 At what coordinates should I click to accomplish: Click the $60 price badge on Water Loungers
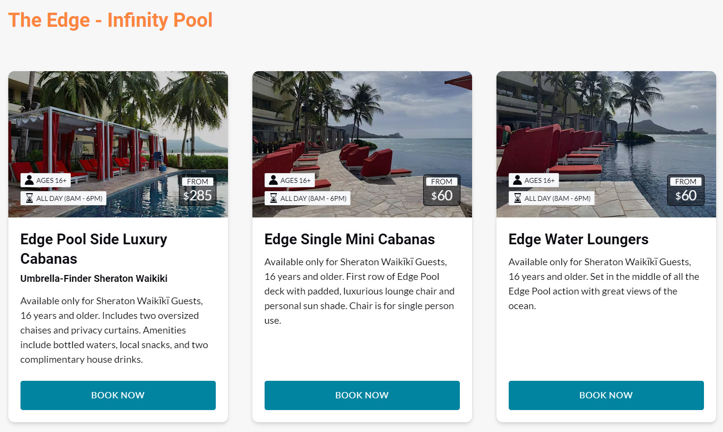coord(685,190)
